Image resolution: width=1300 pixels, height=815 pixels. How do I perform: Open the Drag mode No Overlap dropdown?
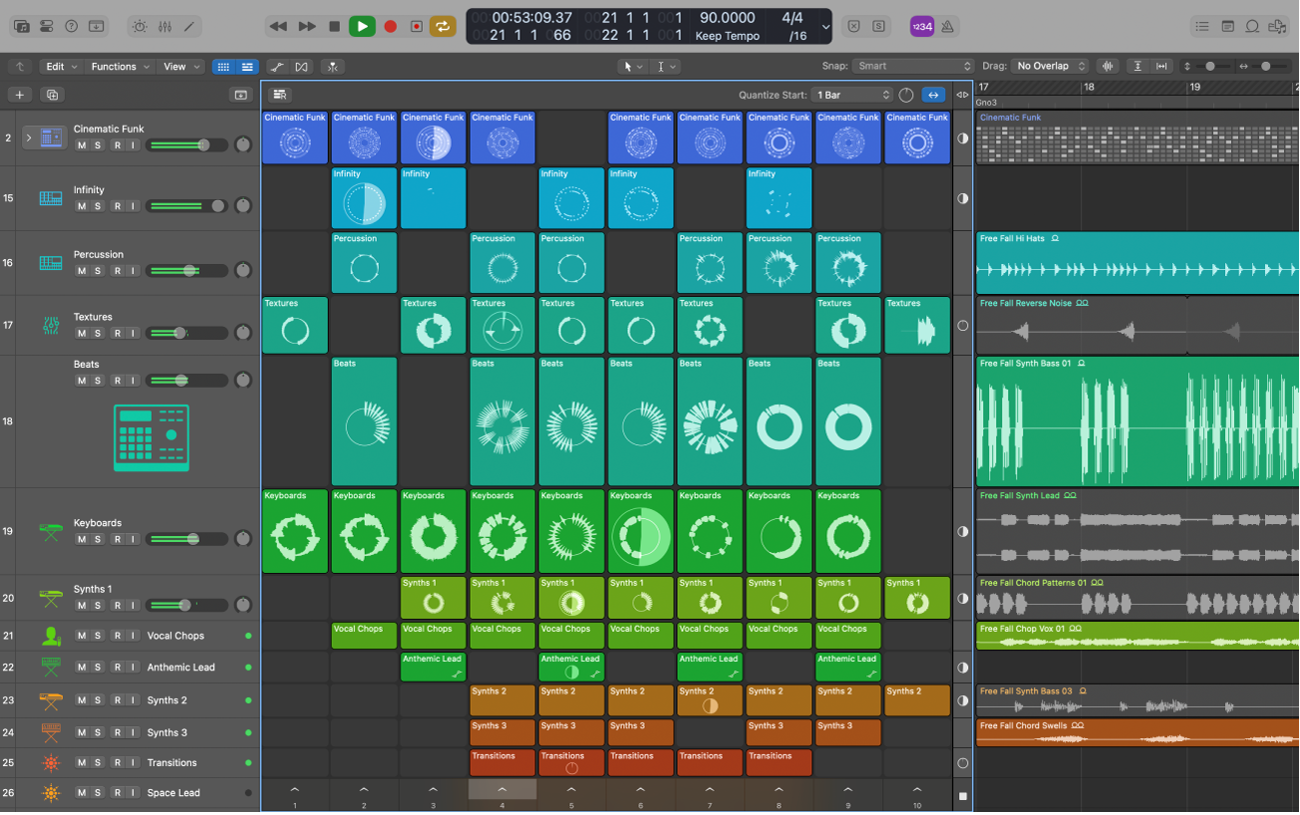[x=1046, y=67]
